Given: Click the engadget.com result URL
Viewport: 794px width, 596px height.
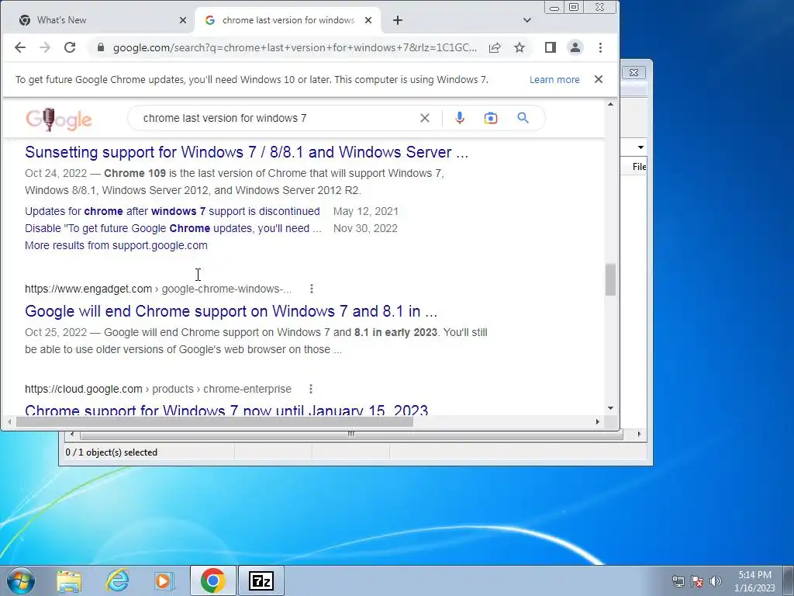Looking at the screenshot, I should coord(158,289).
